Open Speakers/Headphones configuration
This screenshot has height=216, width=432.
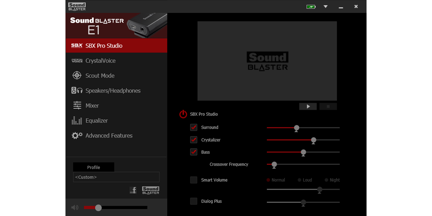[77, 90]
